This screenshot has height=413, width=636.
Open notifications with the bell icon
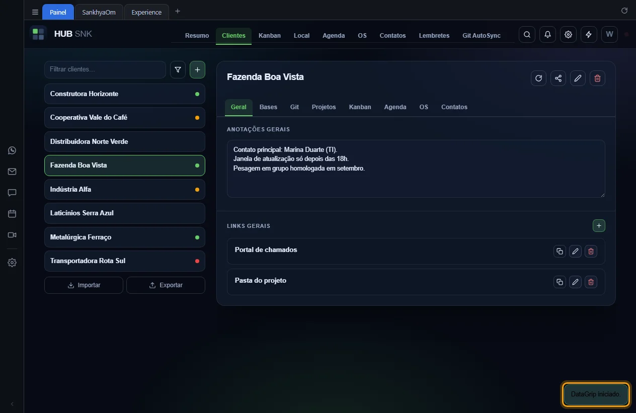pos(547,35)
